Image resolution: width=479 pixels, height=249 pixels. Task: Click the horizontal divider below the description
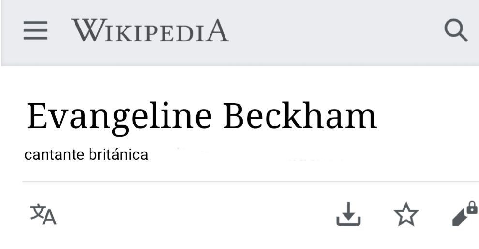(251, 182)
